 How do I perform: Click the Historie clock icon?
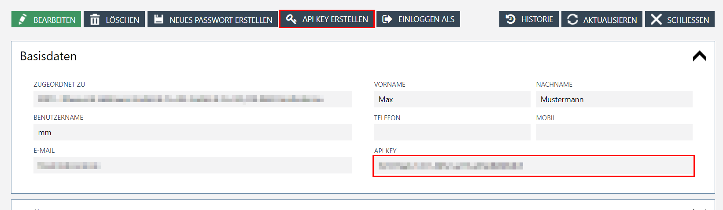click(510, 19)
